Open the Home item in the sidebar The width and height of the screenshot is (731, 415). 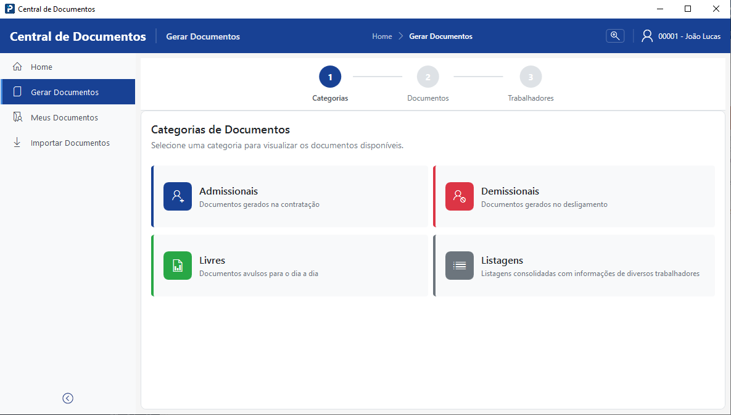point(68,67)
